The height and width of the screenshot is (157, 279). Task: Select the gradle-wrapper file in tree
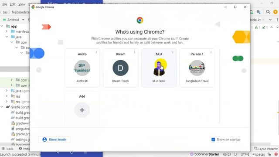[x=20, y=123]
